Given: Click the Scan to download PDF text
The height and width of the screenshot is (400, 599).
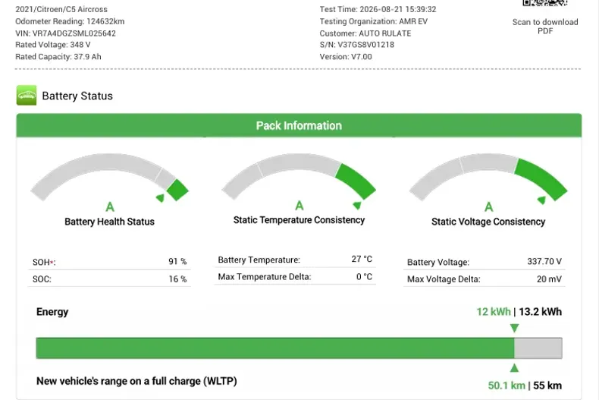Looking at the screenshot, I should 545,27.
